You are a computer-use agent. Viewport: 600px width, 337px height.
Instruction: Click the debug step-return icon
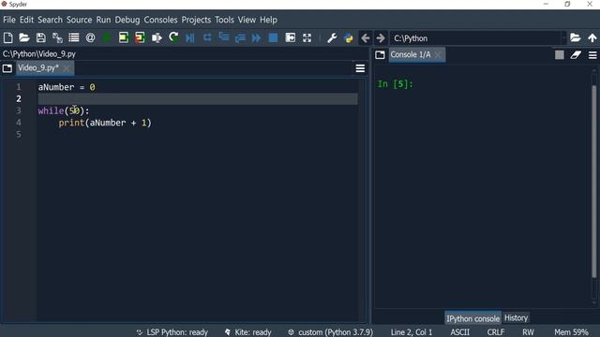pos(240,37)
